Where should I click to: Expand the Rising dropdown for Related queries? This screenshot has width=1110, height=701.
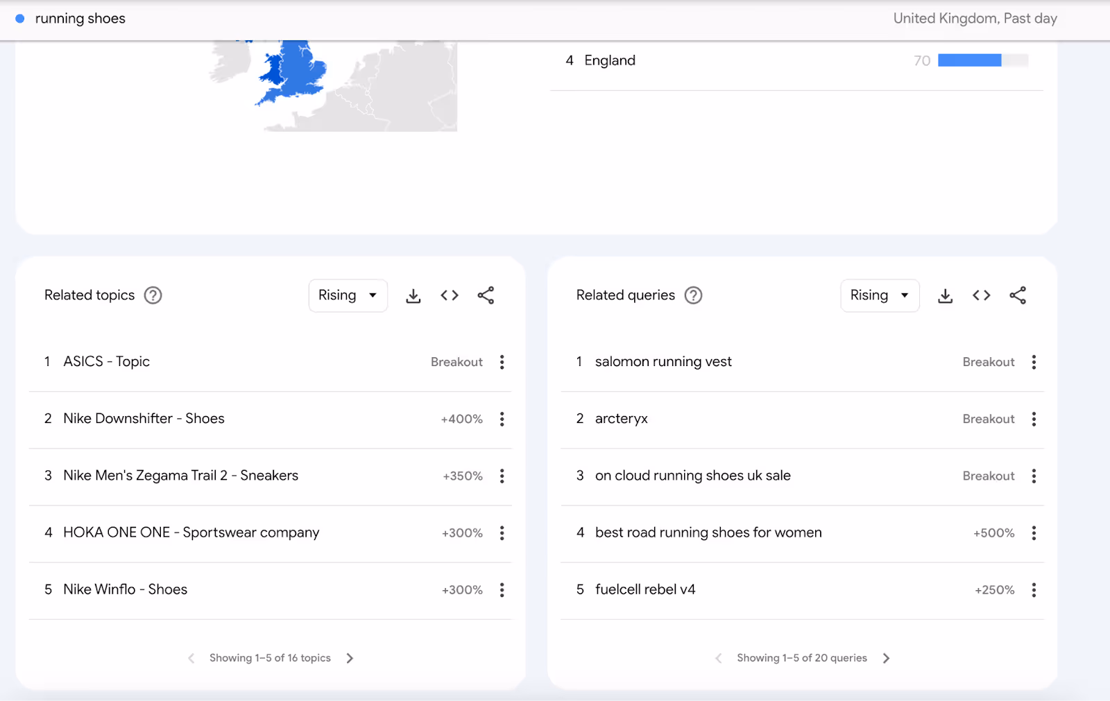pyautogui.click(x=880, y=295)
